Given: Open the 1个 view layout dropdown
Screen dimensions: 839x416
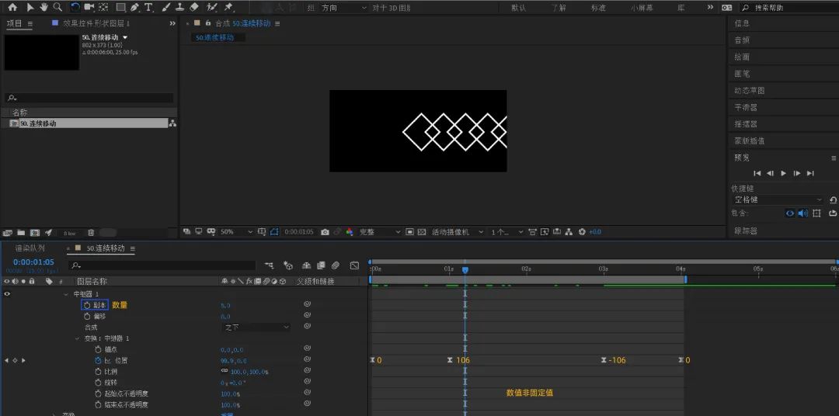Looking at the screenshot, I should (x=507, y=232).
